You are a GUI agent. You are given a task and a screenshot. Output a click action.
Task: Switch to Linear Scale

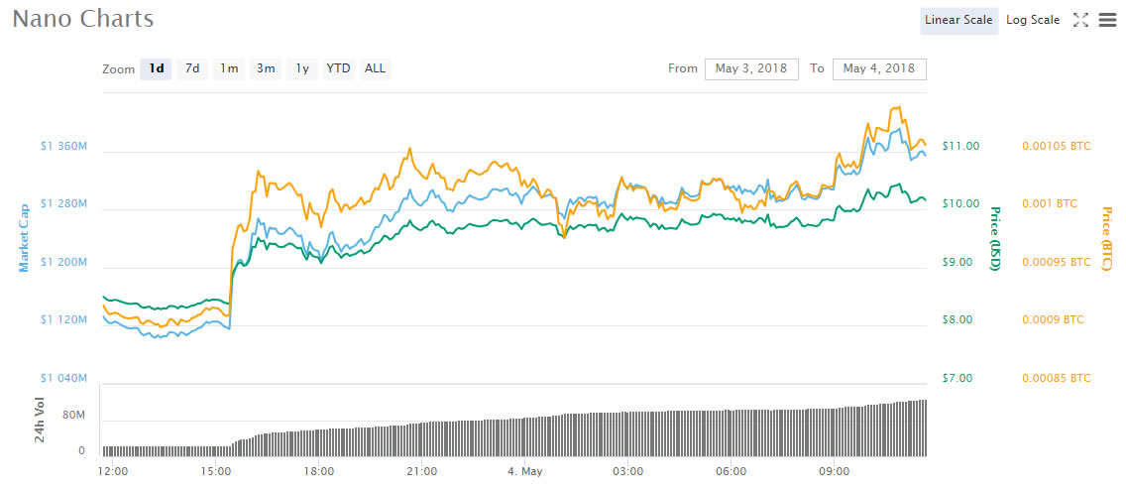click(957, 20)
